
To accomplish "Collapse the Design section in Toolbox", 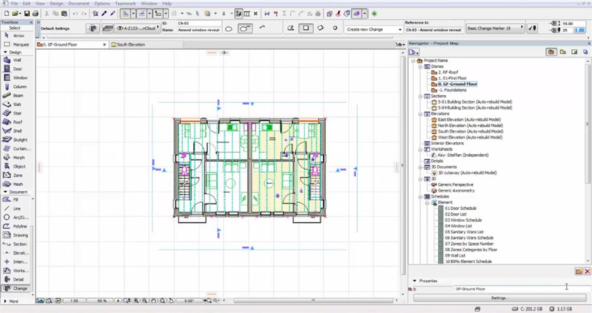I will click(6, 52).
